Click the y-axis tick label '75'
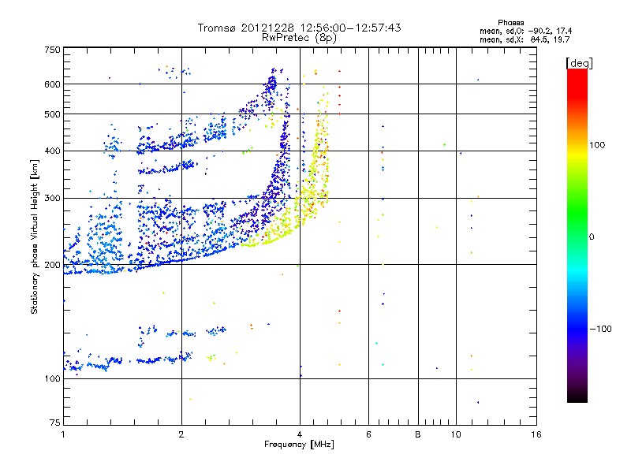631x473 pixels. (55, 423)
